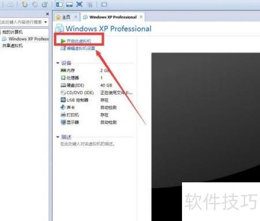Viewport: 260px width, 221px height.
Task: Click the CD/DVD 正在使用文件 value
Action: tap(116, 93)
